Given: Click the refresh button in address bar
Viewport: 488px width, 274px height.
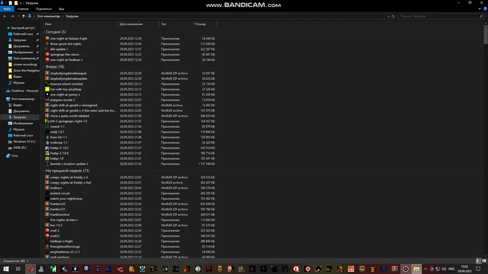Looking at the screenshot, I should [393, 16].
